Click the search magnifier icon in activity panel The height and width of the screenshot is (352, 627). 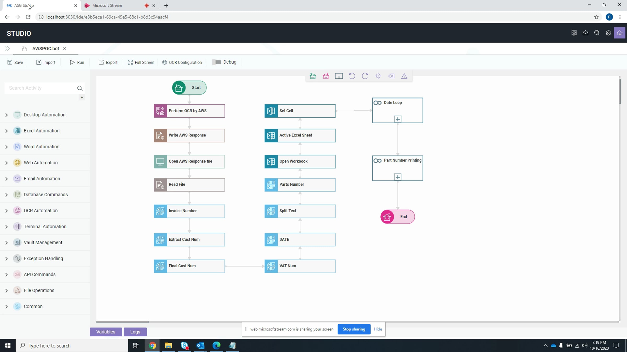click(x=80, y=88)
